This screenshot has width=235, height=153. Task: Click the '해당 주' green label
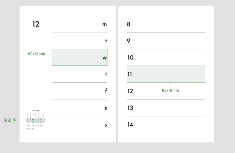10,120
